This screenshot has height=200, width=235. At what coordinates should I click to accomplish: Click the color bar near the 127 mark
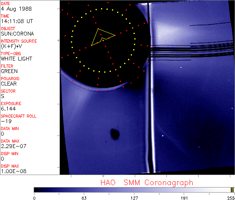pyautogui.click(x=134, y=189)
